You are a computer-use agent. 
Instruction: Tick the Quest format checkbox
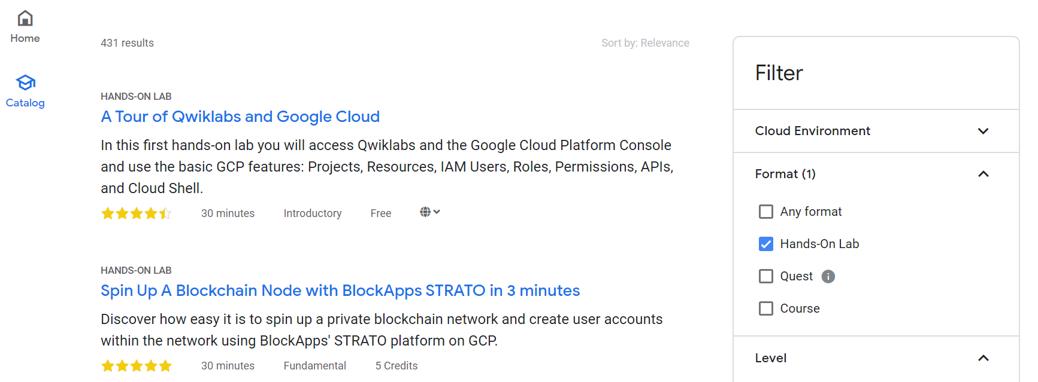click(766, 276)
